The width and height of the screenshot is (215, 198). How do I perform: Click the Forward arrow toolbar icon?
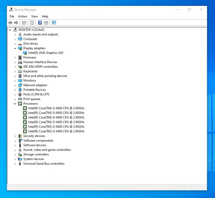click(x=16, y=23)
